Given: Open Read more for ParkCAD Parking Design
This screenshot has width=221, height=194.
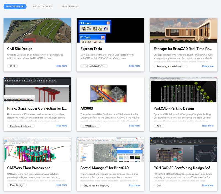Looking at the screenshot, I should (208, 126).
